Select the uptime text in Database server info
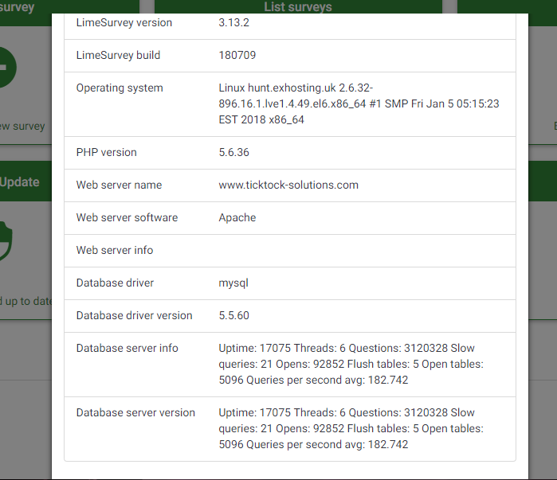The width and height of the screenshot is (557, 480). tap(351, 365)
